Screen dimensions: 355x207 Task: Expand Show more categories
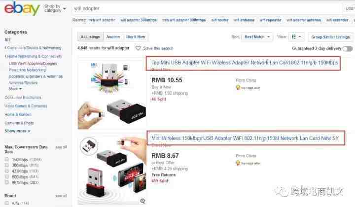coord(17,131)
